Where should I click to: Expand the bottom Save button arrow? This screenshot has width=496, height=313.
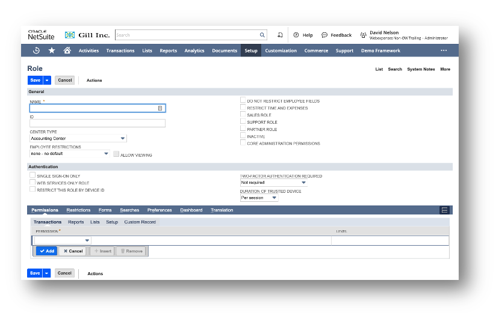point(46,273)
